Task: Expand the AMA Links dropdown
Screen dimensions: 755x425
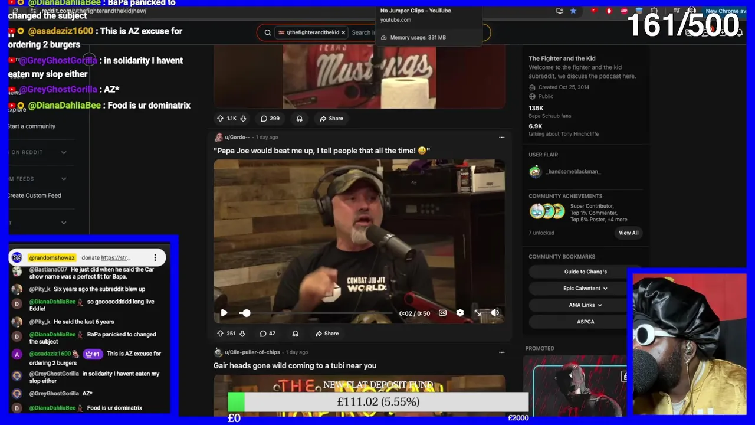Action: pos(585,305)
